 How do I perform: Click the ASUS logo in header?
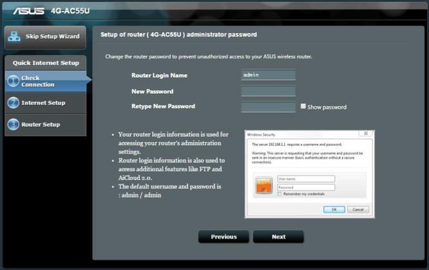tap(29, 11)
